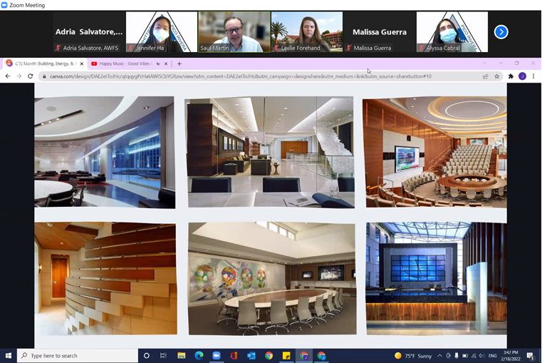This screenshot has height=363, width=542.
Task: Click the auditorium interior photo
Action: click(434, 152)
